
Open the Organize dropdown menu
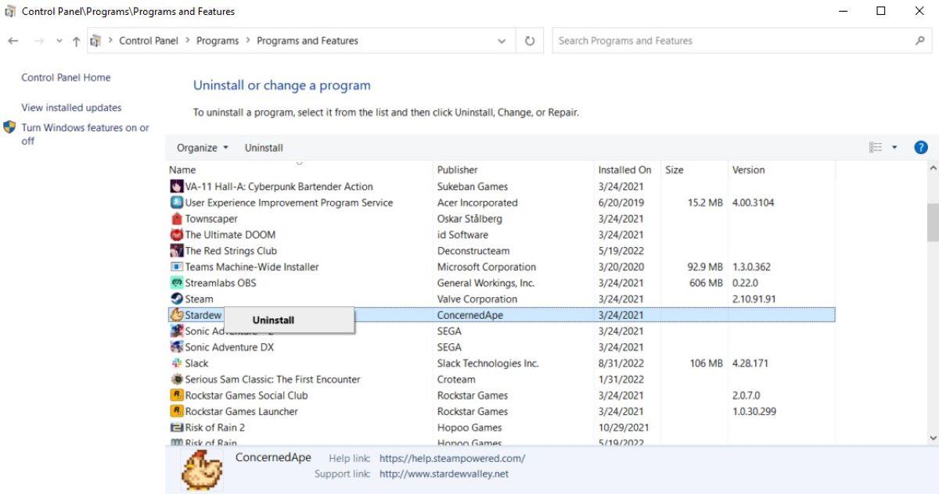click(x=201, y=147)
